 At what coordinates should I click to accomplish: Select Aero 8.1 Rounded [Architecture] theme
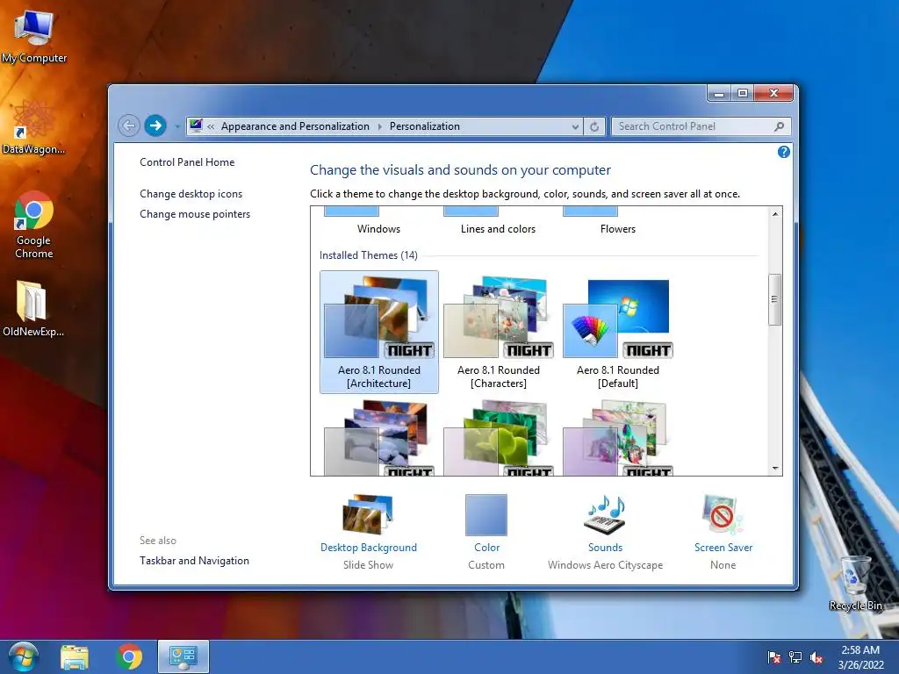pos(379,332)
